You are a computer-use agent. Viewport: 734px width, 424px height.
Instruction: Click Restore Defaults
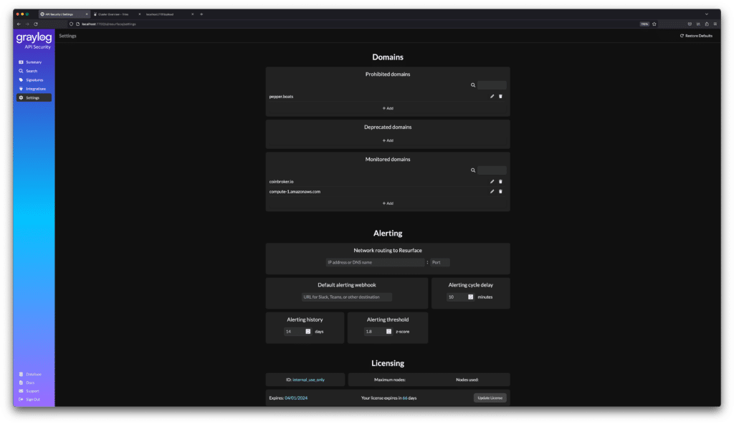click(x=696, y=35)
